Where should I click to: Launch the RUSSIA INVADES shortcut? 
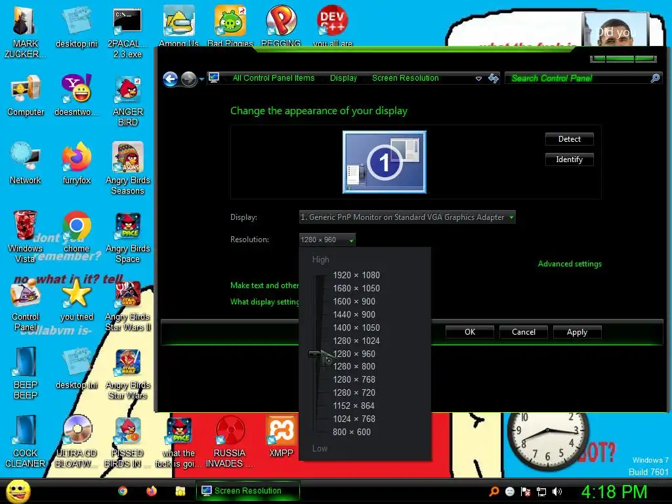point(230,442)
